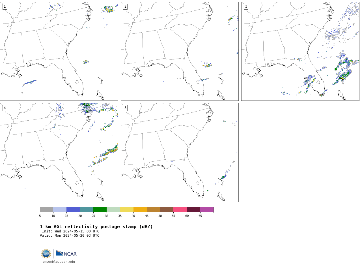Select the light blue 10-15 dBZ swatch
The height and width of the screenshot is (265, 362).
tap(60, 210)
